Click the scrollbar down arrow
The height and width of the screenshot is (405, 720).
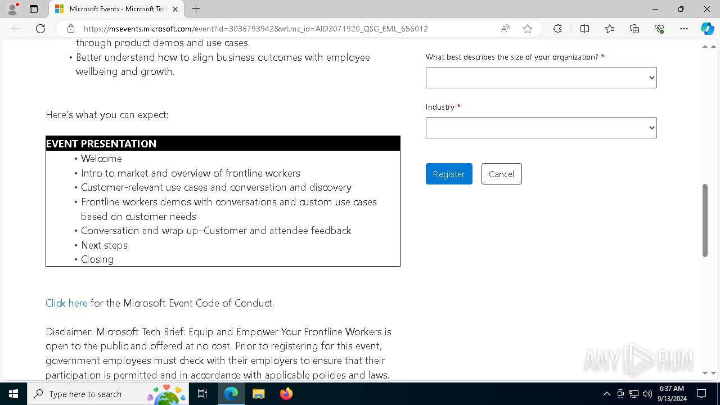click(x=705, y=372)
